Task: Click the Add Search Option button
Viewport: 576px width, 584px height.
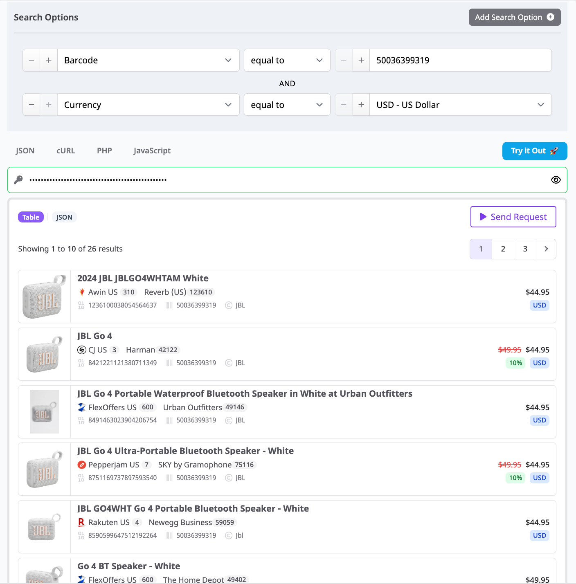Action: [x=515, y=17]
